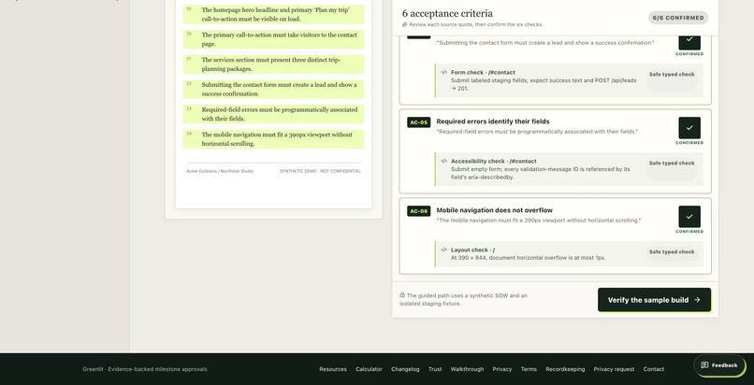Select the 6/6 CONFIRMED status badge

pos(678,18)
